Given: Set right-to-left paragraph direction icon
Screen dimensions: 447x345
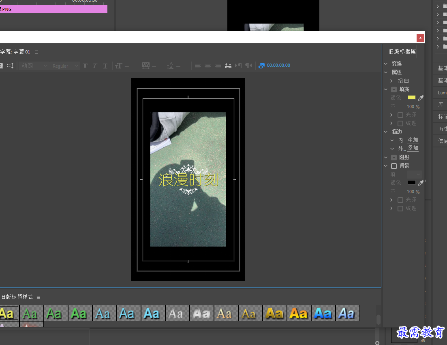Looking at the screenshot, I should point(248,66).
